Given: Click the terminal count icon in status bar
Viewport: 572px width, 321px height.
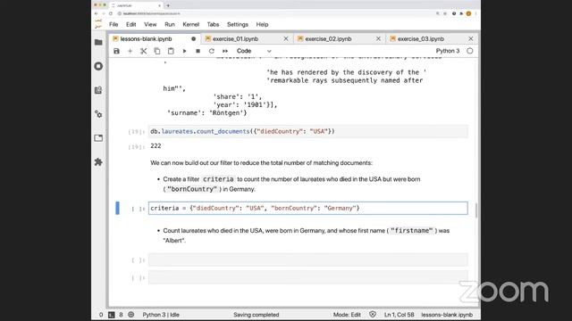Looking at the screenshot, I should 111,315.
